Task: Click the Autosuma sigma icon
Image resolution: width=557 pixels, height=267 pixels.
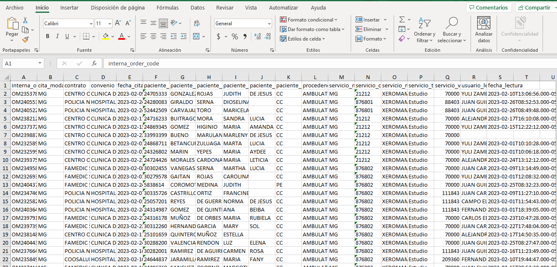Action: [x=402, y=19]
